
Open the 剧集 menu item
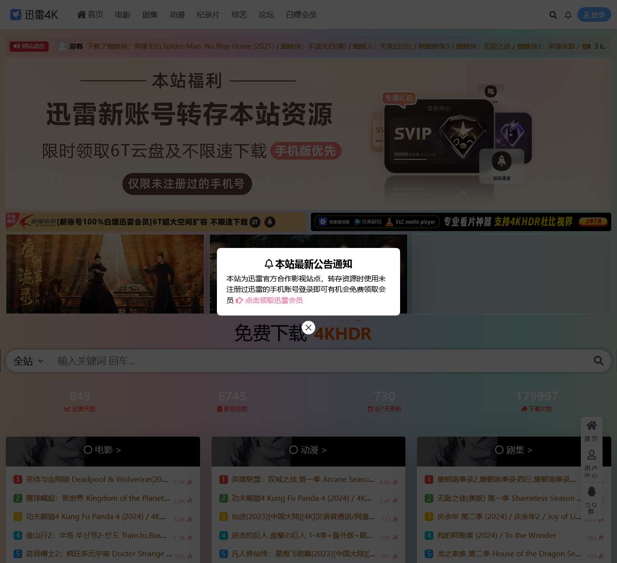pos(150,15)
